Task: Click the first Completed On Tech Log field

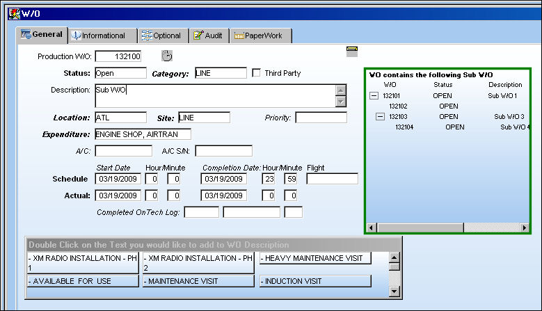Action: 202,212
